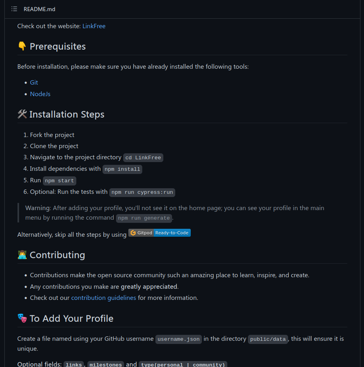Click the npm run cypress:run code snippet

pos(142,192)
